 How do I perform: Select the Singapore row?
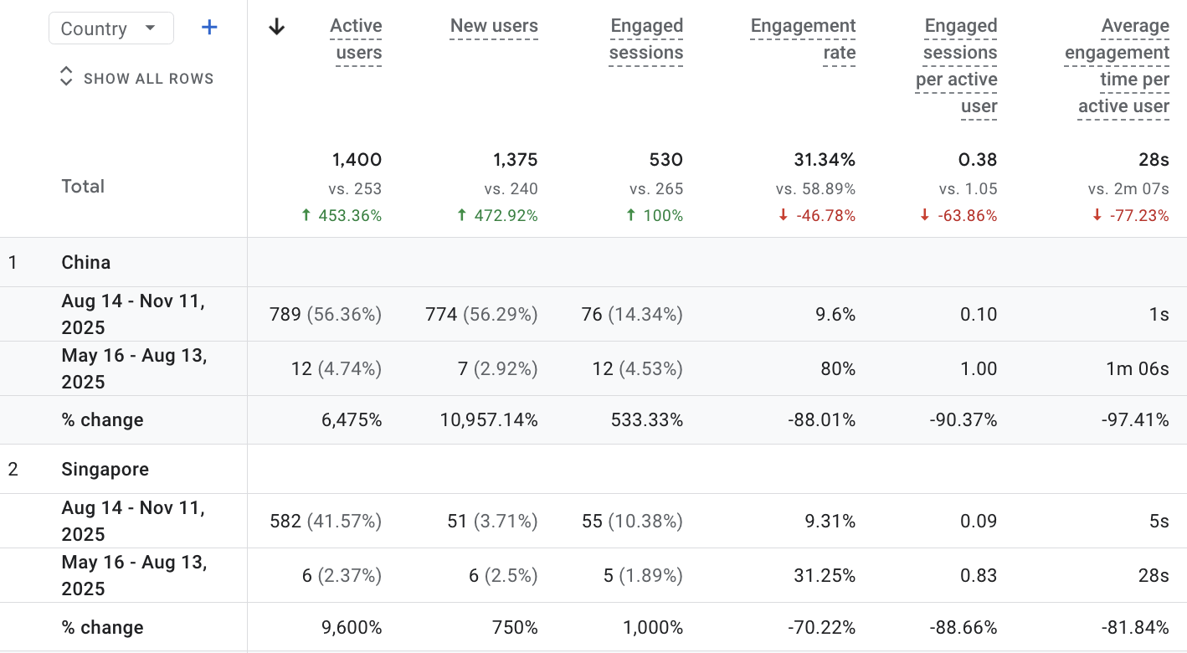[x=105, y=469]
